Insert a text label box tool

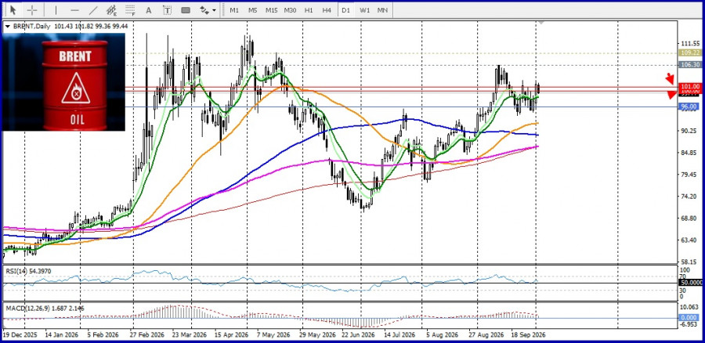168,10
